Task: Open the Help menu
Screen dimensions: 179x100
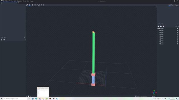Action: (x=32, y=1)
